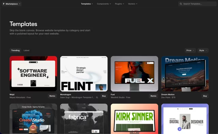This screenshot has width=218, height=134.
Task: Buy the Dream Motion template
Action: [205, 96]
